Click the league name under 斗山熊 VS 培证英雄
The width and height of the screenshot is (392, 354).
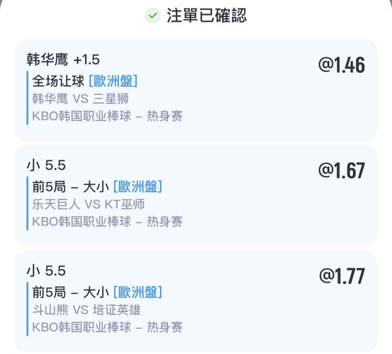tap(107, 327)
